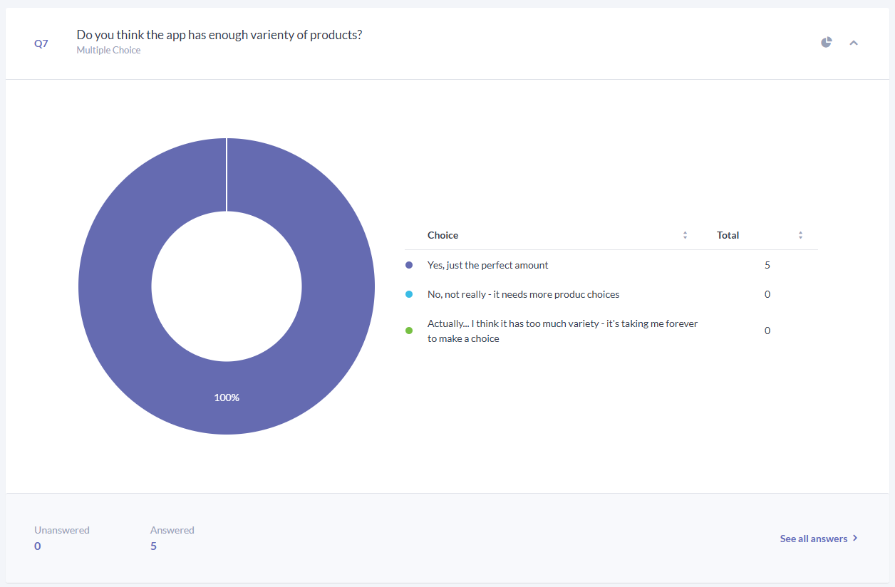Screen dimensions: 895x587
Task: Click the Choice column header
Action: click(x=443, y=235)
